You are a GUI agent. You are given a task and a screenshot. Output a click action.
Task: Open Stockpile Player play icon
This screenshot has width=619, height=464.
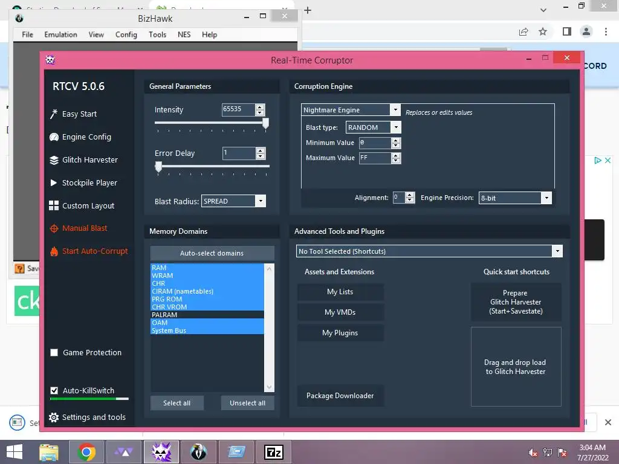pyautogui.click(x=54, y=182)
